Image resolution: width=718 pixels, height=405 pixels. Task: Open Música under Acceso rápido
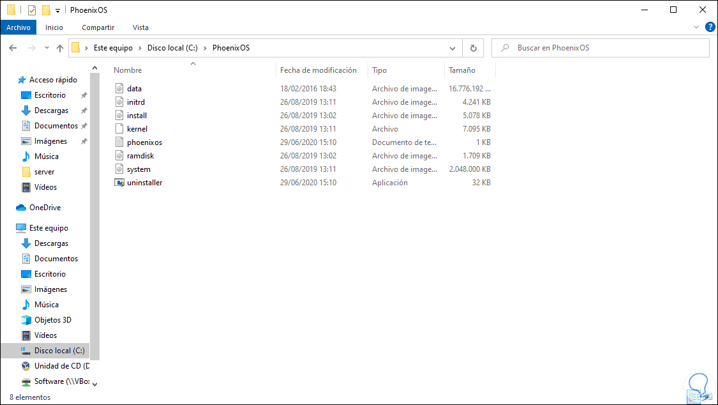40,157
